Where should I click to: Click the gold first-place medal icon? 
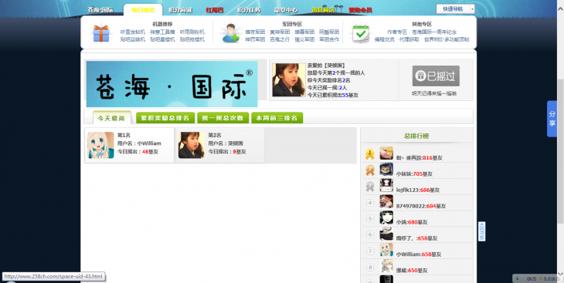370,154
